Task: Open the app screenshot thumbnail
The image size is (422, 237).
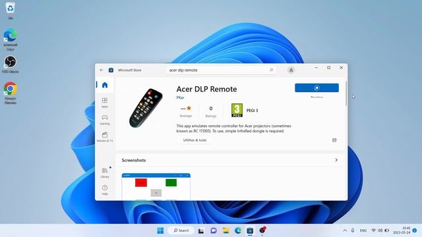Action: coord(156,187)
